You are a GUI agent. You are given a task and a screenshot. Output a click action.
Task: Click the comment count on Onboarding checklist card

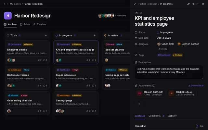[x=45, y=111]
